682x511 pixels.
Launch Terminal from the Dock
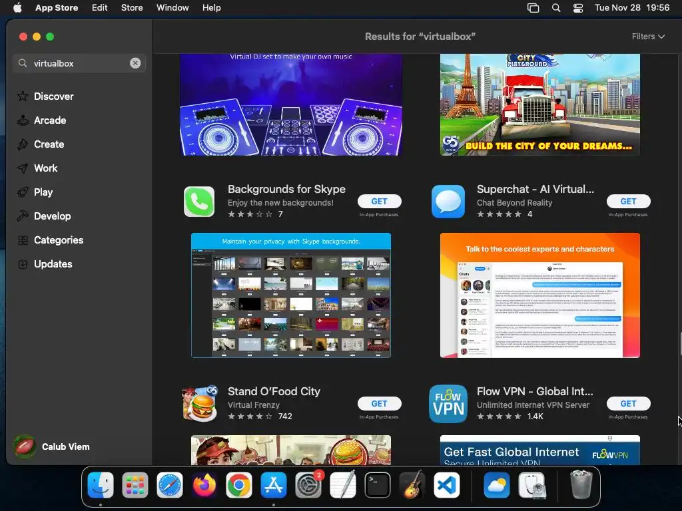pos(378,485)
